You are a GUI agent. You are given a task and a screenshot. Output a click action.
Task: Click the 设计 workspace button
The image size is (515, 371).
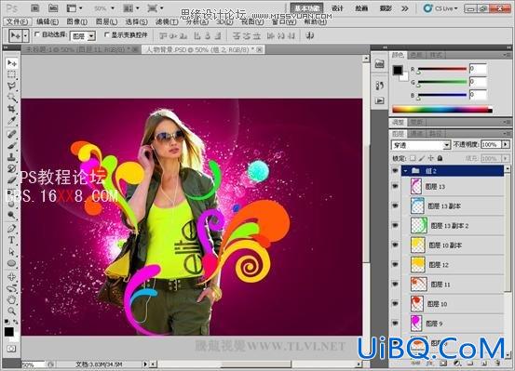337,8
